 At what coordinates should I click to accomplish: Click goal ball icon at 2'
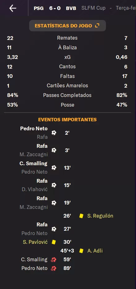(54, 133)
